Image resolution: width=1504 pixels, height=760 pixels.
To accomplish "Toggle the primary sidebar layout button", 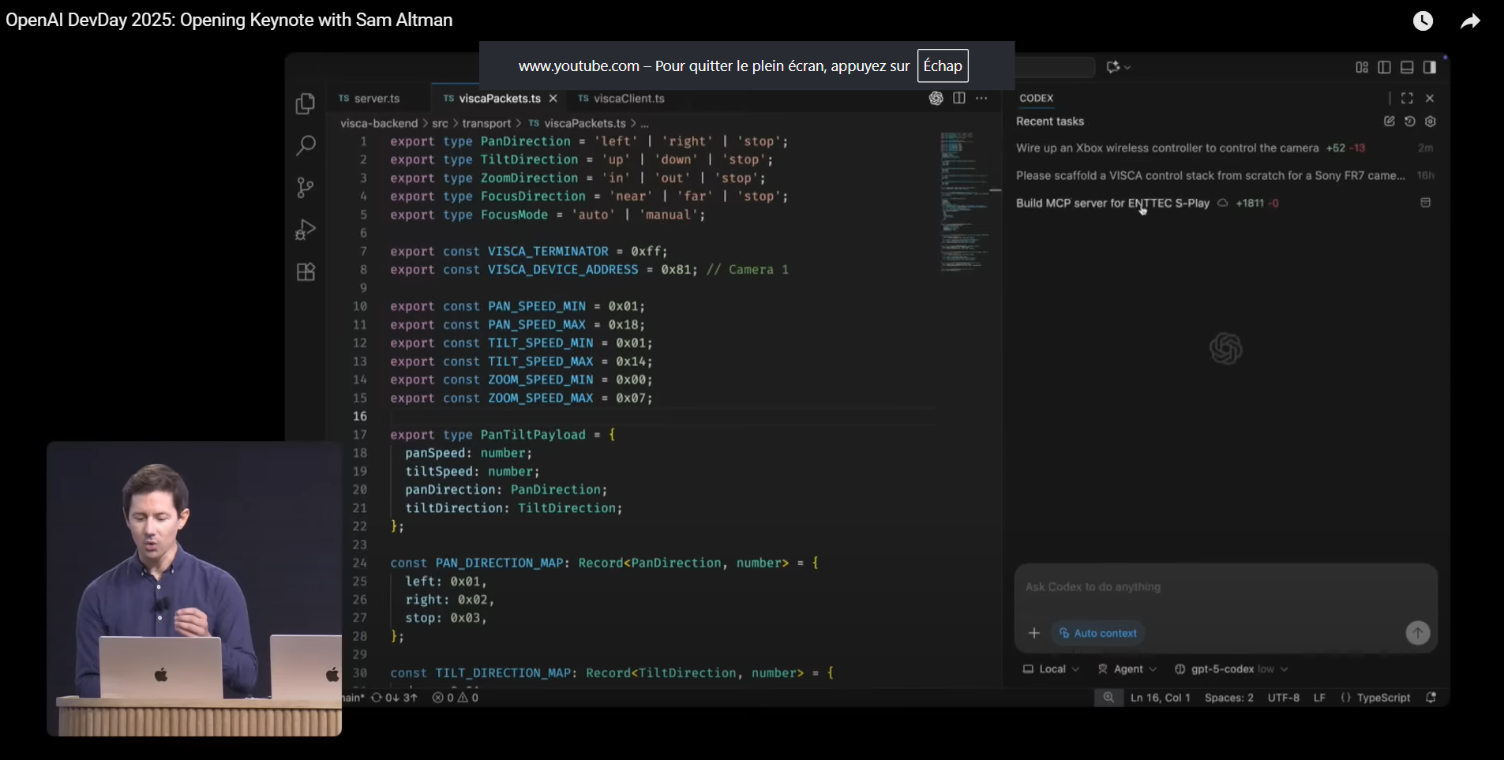I will pyautogui.click(x=1384, y=67).
